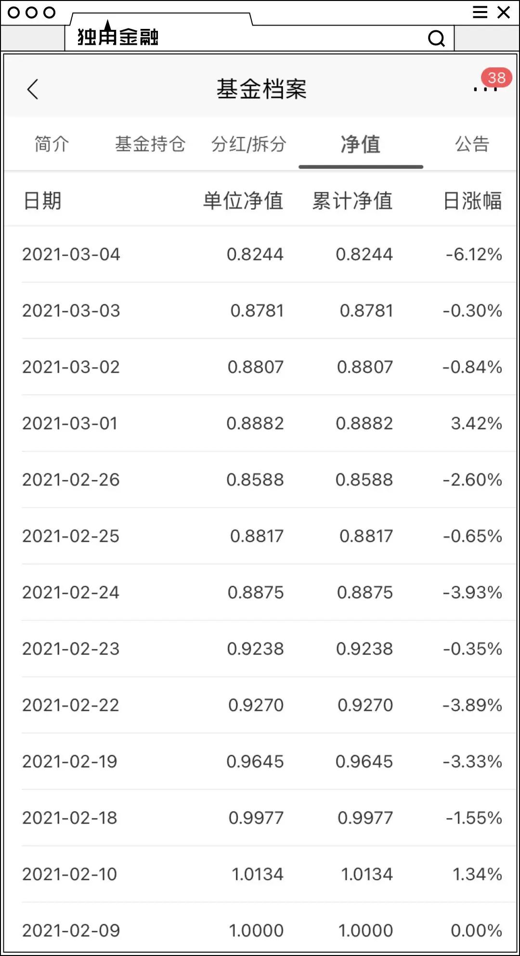The height and width of the screenshot is (956, 520).
Task: Switch to the 简介 tab
Action: (51, 144)
